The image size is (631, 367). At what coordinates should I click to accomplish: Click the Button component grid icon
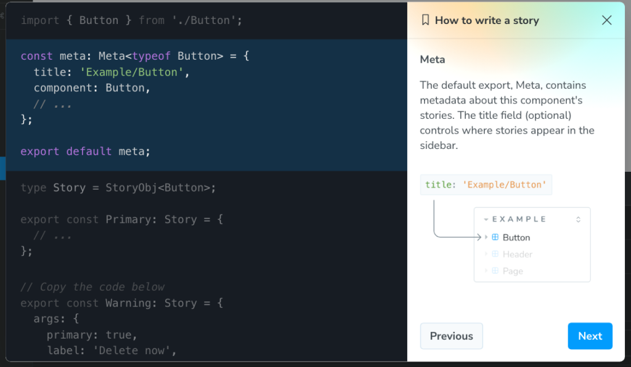[x=495, y=237]
